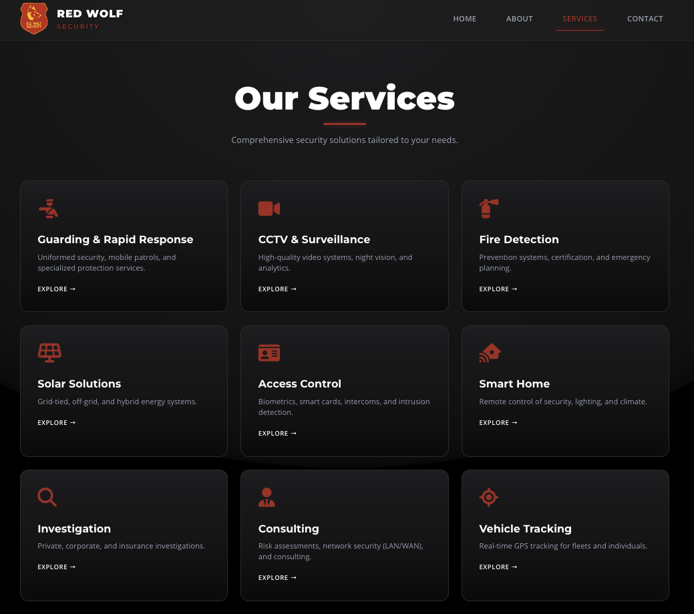
Task: Click 'High-quality video systems' description
Action: click(x=335, y=263)
